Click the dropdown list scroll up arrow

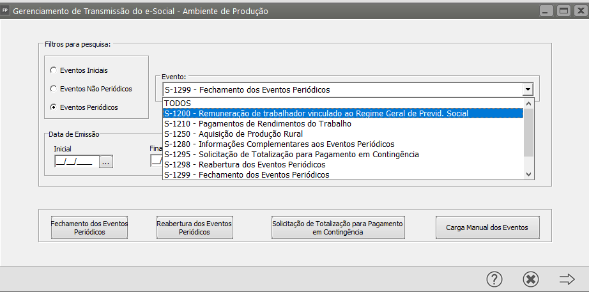(x=529, y=103)
